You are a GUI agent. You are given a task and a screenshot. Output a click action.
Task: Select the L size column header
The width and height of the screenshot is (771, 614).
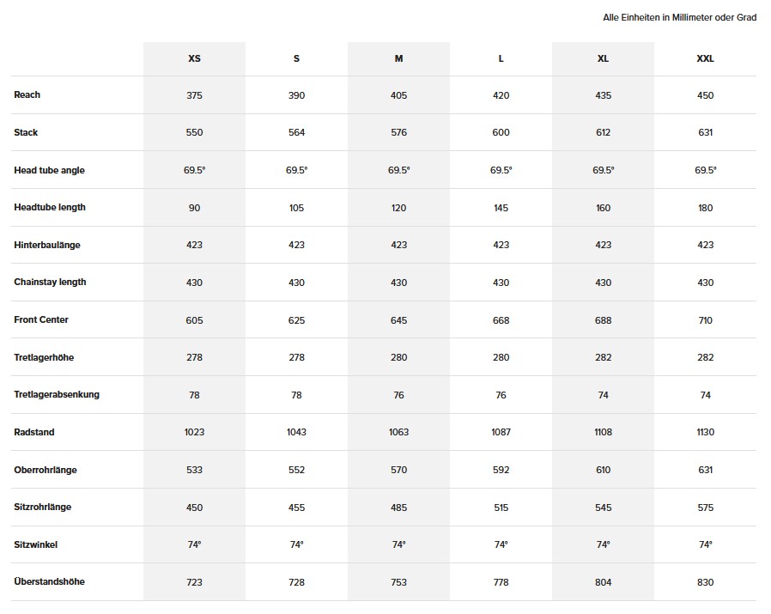[501, 58]
